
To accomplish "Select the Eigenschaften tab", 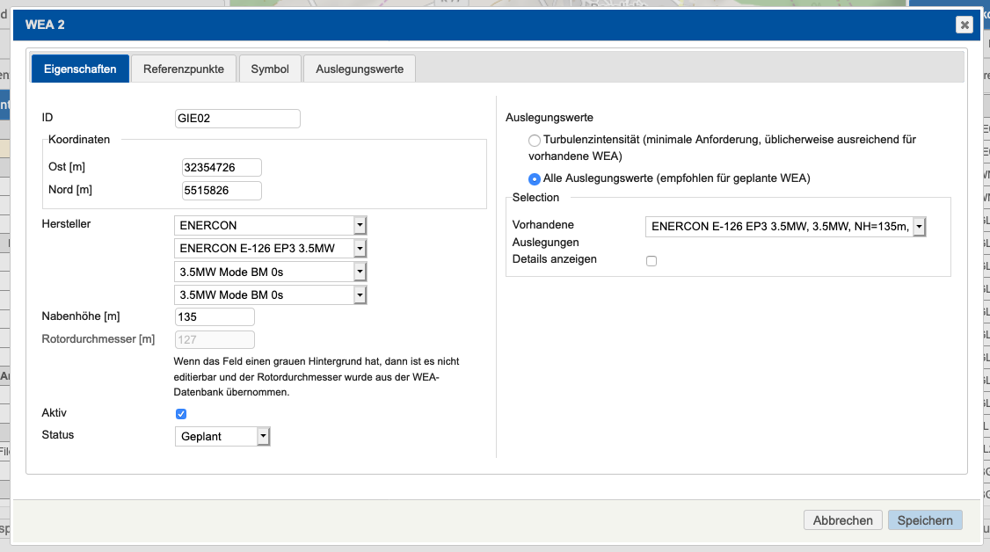I will [80, 68].
